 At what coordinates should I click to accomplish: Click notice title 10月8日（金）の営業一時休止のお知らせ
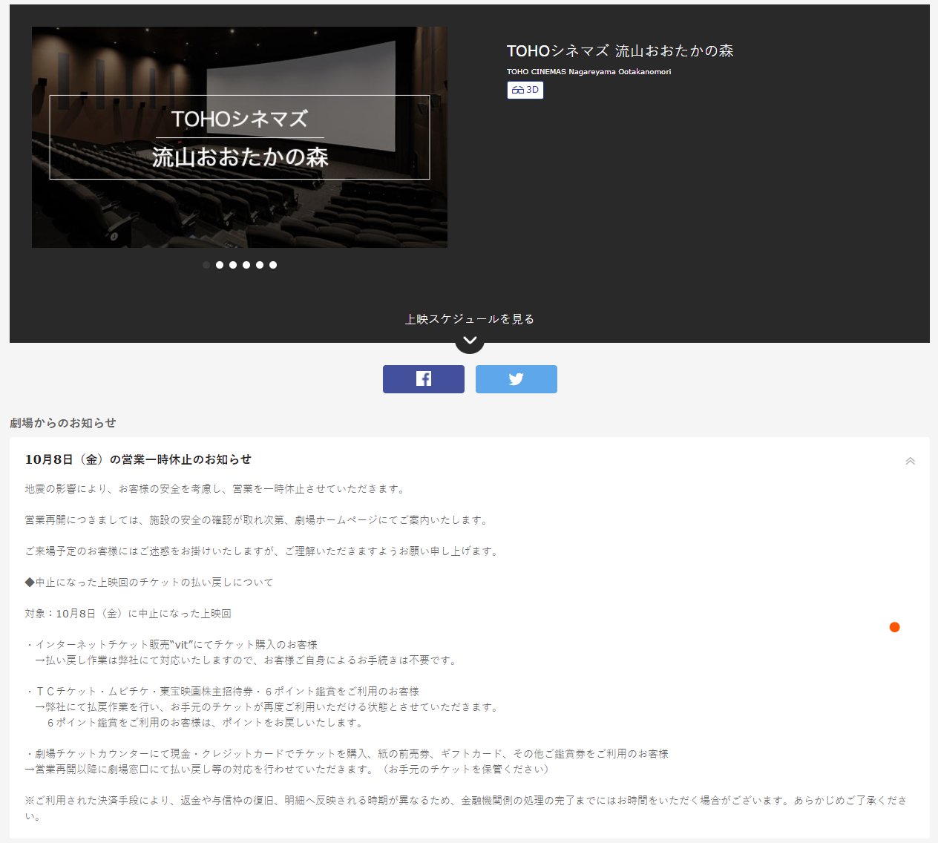(138, 459)
